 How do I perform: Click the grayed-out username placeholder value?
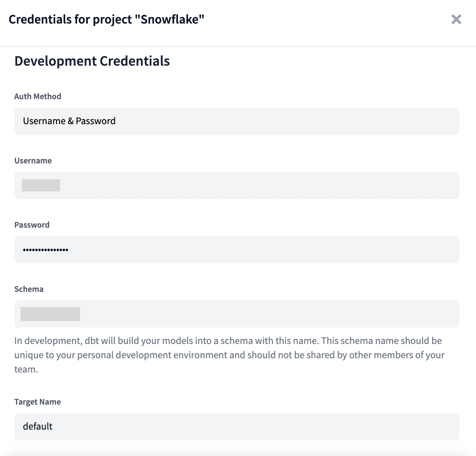[x=41, y=185]
